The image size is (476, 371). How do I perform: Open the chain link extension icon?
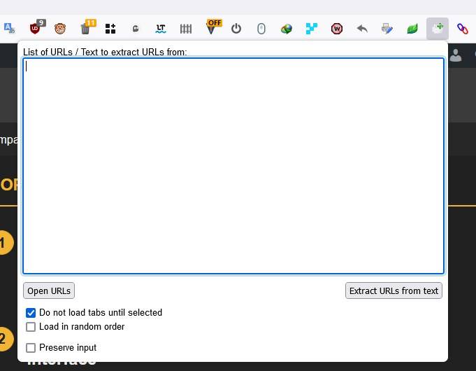tap(463, 29)
